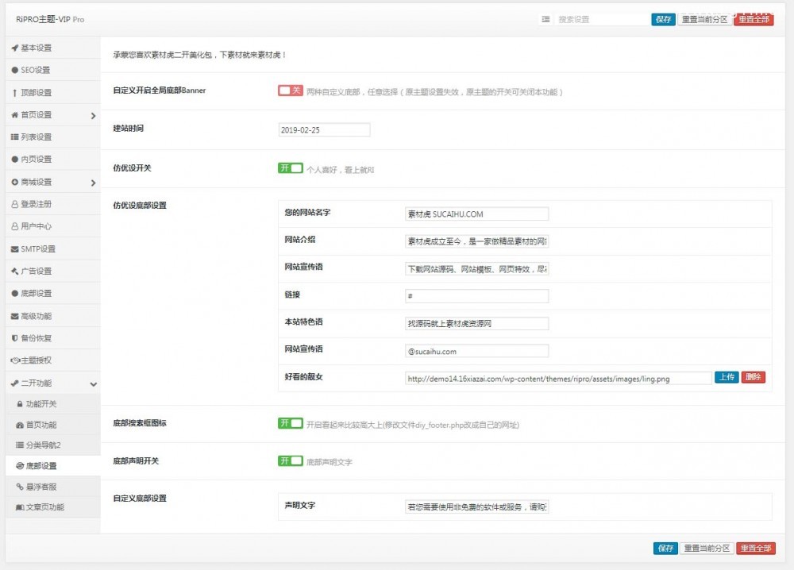Toggle the 底部搜索框图标 switch
This screenshot has height=570, width=794.
pos(290,423)
